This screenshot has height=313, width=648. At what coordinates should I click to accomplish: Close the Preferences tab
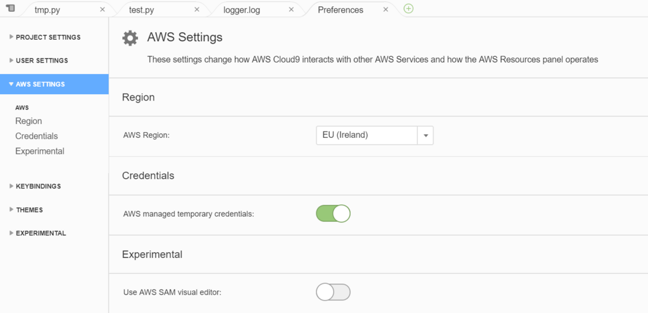385,9
